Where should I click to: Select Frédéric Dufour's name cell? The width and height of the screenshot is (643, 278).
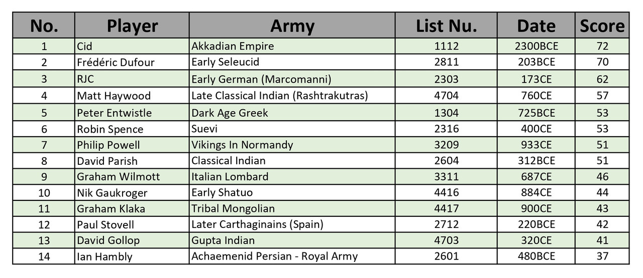(132, 62)
